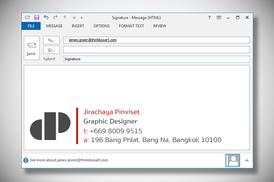The width and height of the screenshot is (274, 182).
Task: Open Customize Quick Access Toolbar dropdown
Action: (82, 18)
